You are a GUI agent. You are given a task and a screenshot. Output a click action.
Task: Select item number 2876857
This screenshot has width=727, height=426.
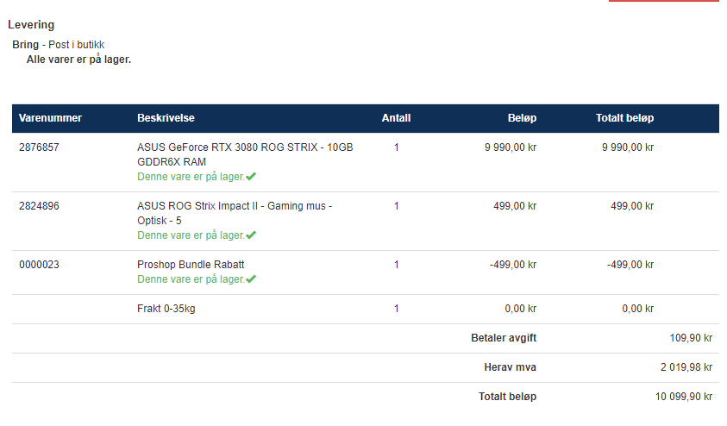click(x=39, y=147)
